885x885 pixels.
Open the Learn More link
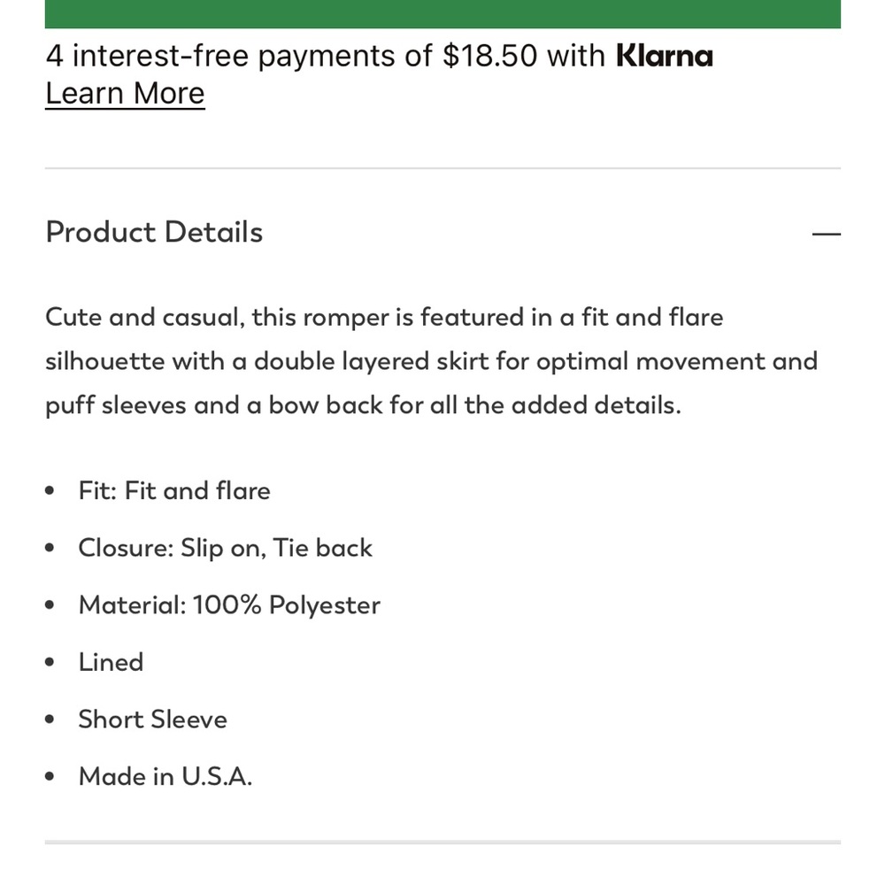coord(125,93)
